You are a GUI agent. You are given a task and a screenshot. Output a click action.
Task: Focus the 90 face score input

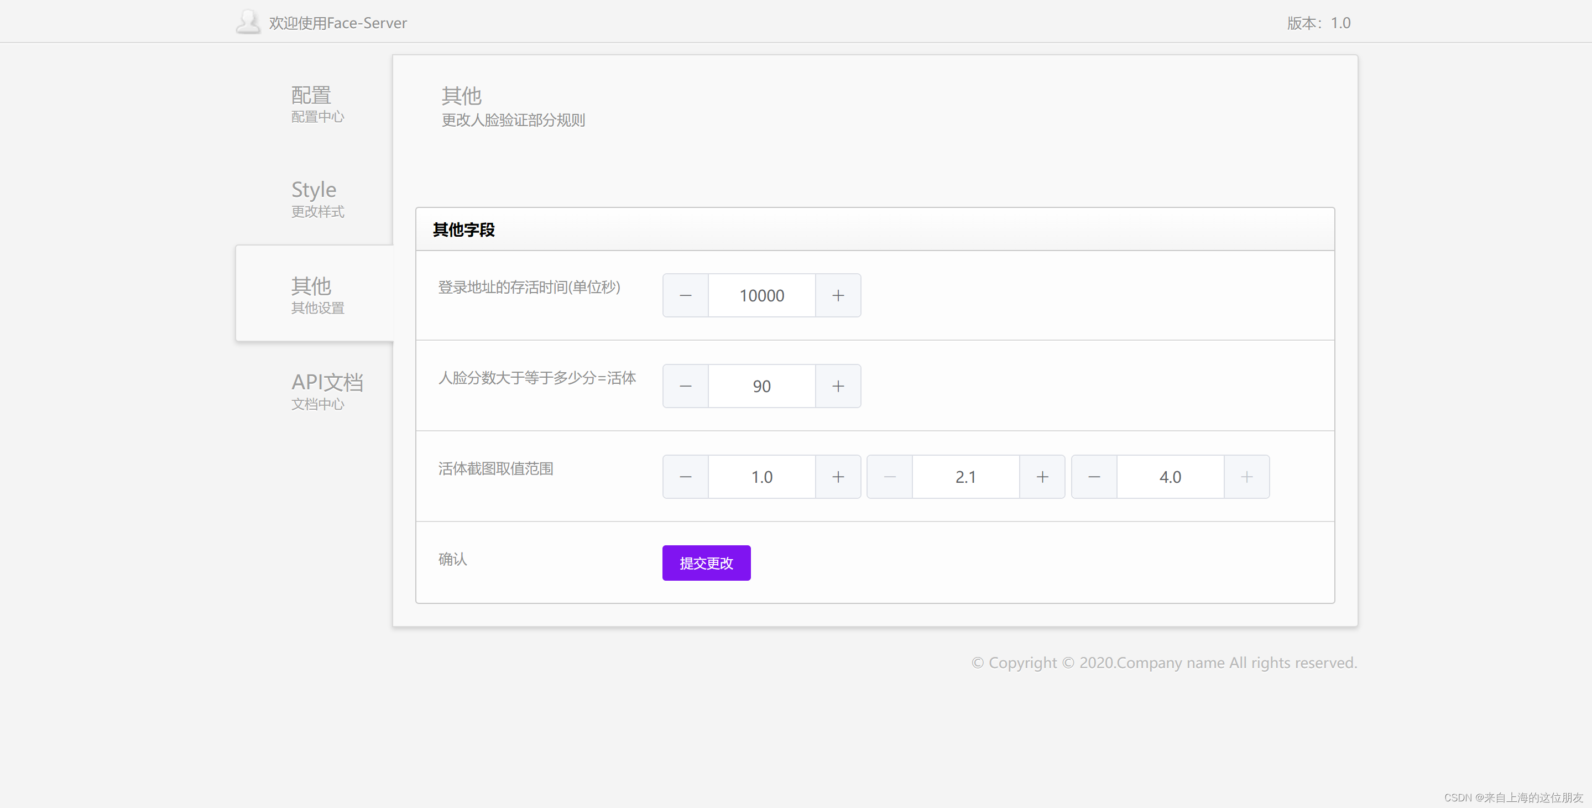tap(761, 387)
